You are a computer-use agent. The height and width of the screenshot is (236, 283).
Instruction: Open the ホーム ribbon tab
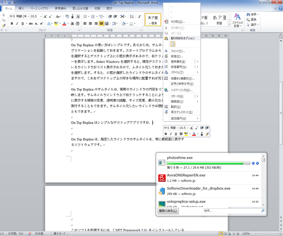(8, 8)
